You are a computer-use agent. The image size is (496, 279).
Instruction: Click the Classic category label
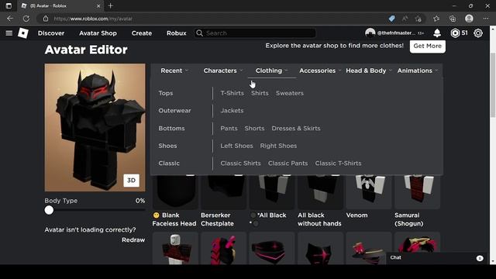pos(169,164)
